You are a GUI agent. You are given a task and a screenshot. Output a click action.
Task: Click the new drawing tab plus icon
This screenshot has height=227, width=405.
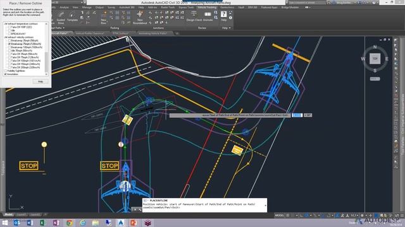point(177,33)
